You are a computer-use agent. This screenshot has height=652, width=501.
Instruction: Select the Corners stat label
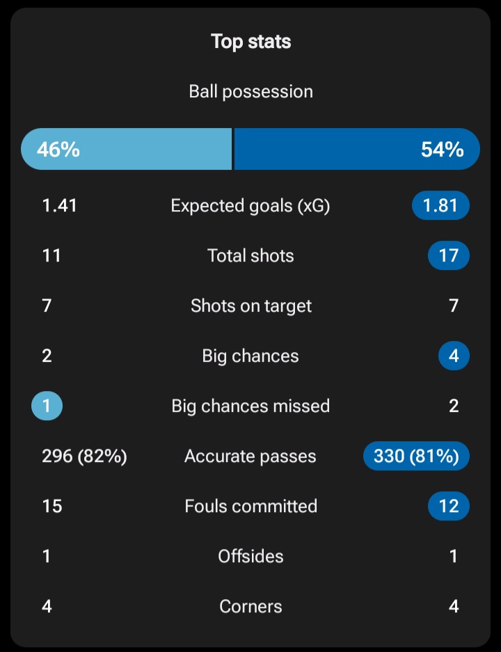click(250, 607)
